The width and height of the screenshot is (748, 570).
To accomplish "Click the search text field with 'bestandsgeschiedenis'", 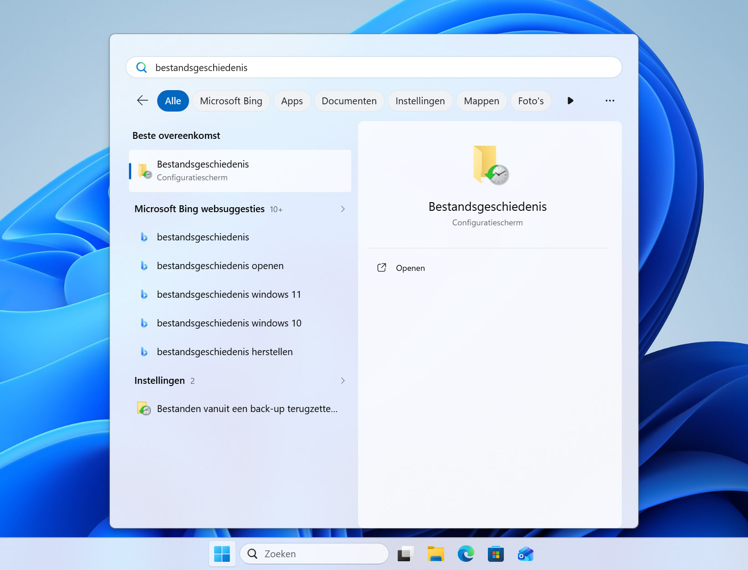I will click(374, 67).
